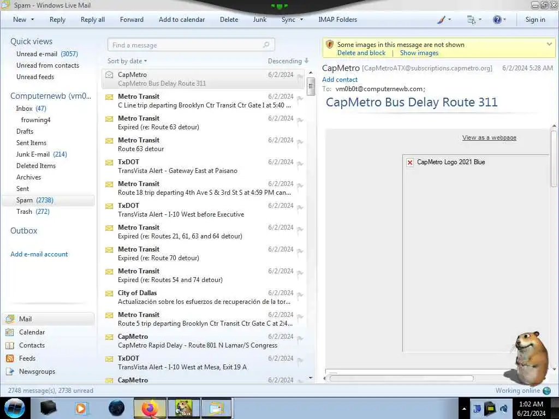559x419 pixels.
Task: Open the Windows Start orb
Action: pyautogui.click(x=15, y=408)
